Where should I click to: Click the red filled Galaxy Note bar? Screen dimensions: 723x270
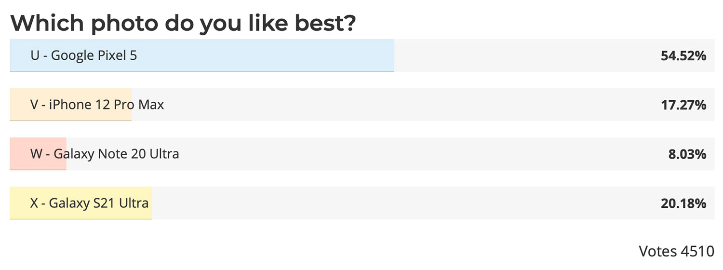tap(38, 154)
